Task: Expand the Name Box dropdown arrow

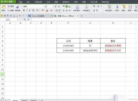Action: pos(17,19)
